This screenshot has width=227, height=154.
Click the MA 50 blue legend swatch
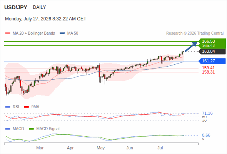coord(62,33)
